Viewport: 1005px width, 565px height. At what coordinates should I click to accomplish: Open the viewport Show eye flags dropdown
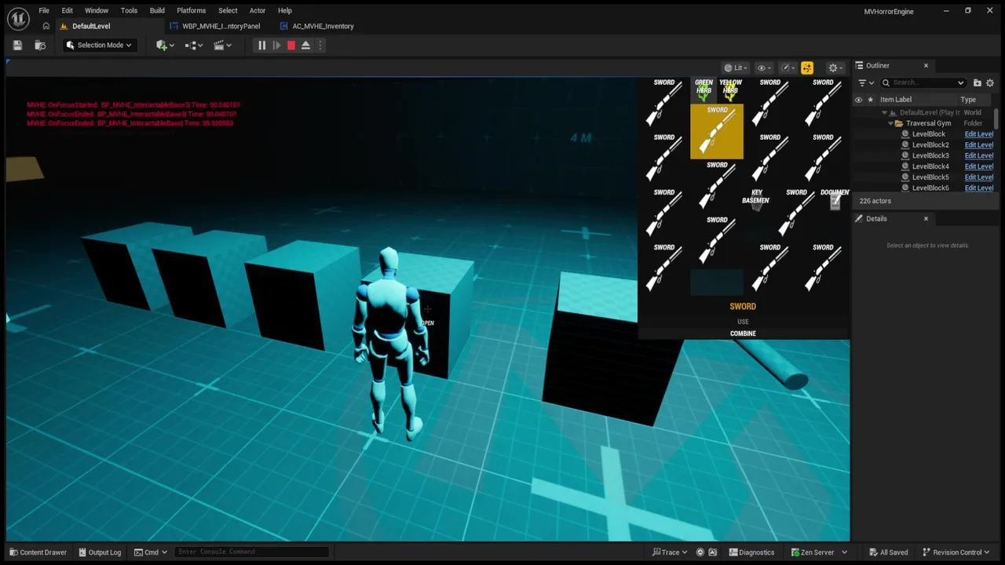tap(764, 67)
